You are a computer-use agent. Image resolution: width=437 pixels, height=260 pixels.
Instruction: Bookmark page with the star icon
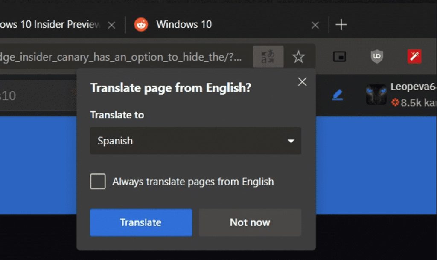click(298, 57)
